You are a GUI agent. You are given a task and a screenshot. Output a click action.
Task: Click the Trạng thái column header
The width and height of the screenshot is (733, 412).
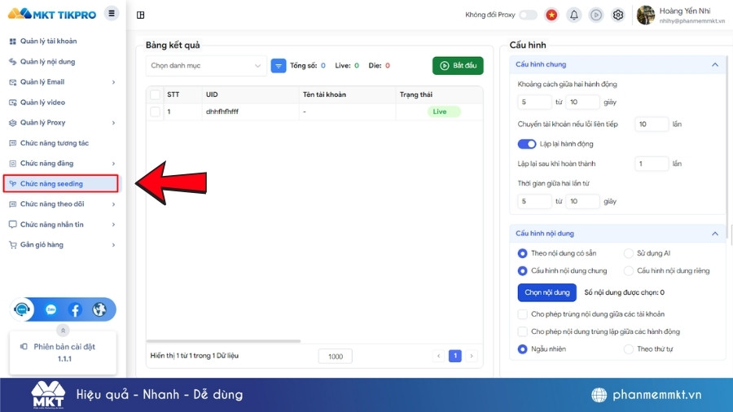coord(439,94)
